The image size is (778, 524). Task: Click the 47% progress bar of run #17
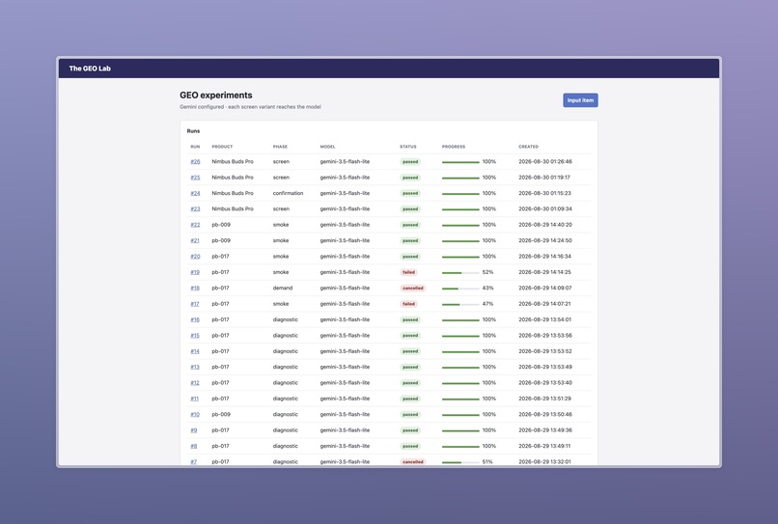[x=460, y=304]
